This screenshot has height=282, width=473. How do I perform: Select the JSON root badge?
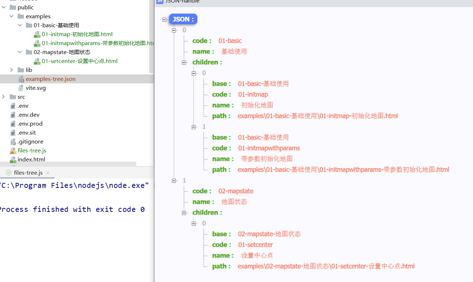(x=183, y=19)
